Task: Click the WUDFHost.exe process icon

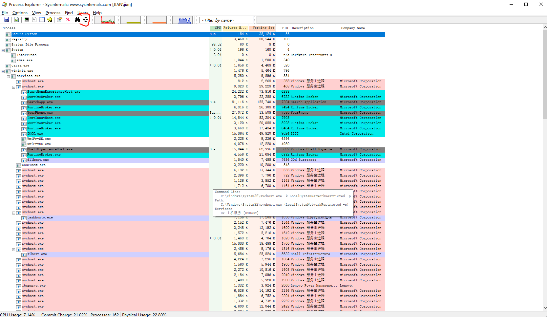Action: pyautogui.click(x=19, y=165)
